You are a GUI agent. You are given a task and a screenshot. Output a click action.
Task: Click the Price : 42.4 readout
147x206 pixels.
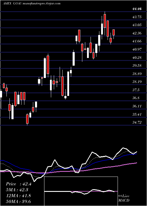coord(19,184)
